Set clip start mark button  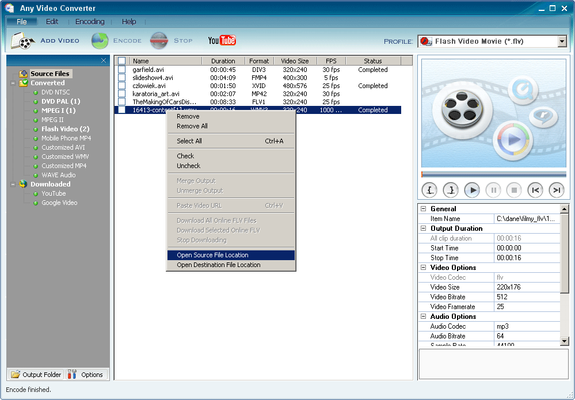429,190
